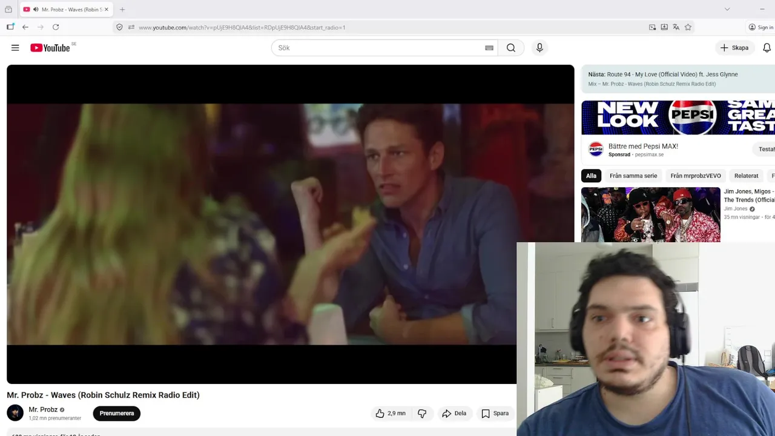Save the video with Spara
Image resolution: width=775 pixels, height=436 pixels.
pyautogui.click(x=495, y=414)
